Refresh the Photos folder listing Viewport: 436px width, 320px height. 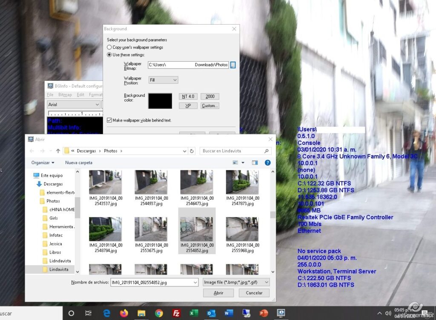192,151
